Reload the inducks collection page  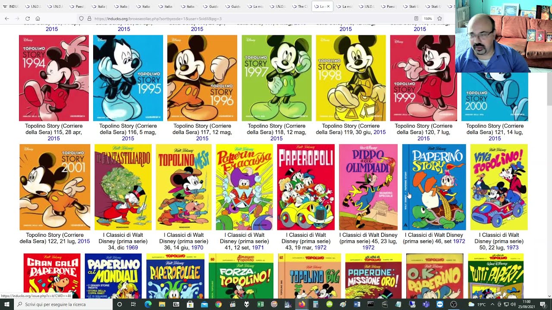pyautogui.click(x=28, y=19)
